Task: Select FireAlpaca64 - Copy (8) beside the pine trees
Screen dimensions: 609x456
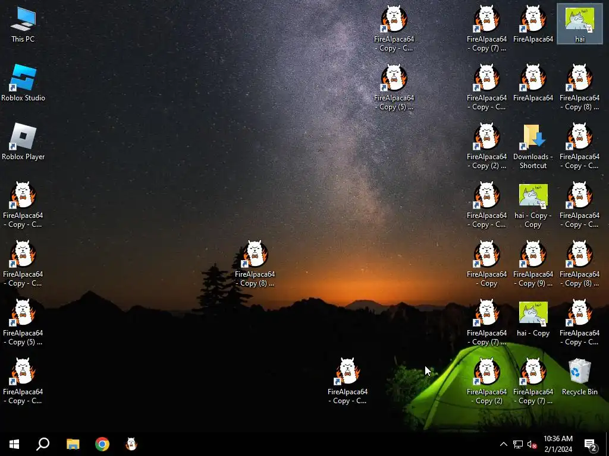Action: click(x=255, y=264)
